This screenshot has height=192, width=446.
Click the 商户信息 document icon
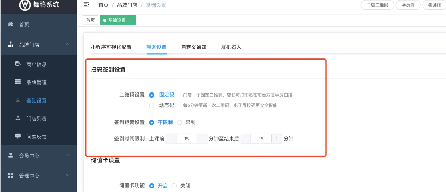click(x=18, y=64)
